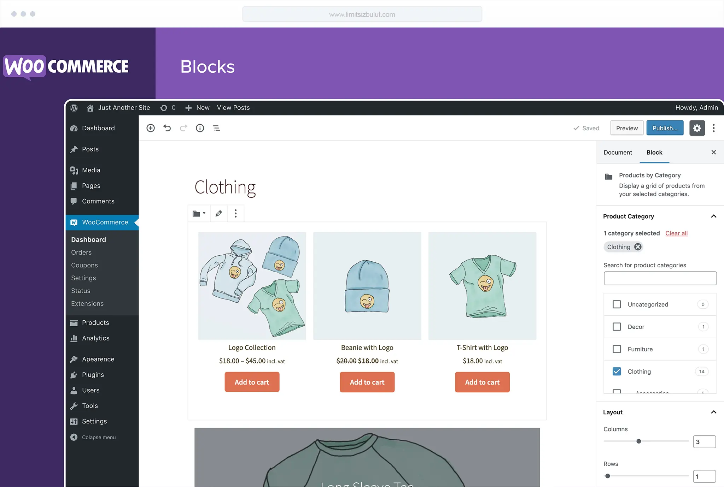Image resolution: width=724 pixels, height=487 pixels.
Task: Toggle the settings gear sidebar button
Action: pyautogui.click(x=697, y=128)
